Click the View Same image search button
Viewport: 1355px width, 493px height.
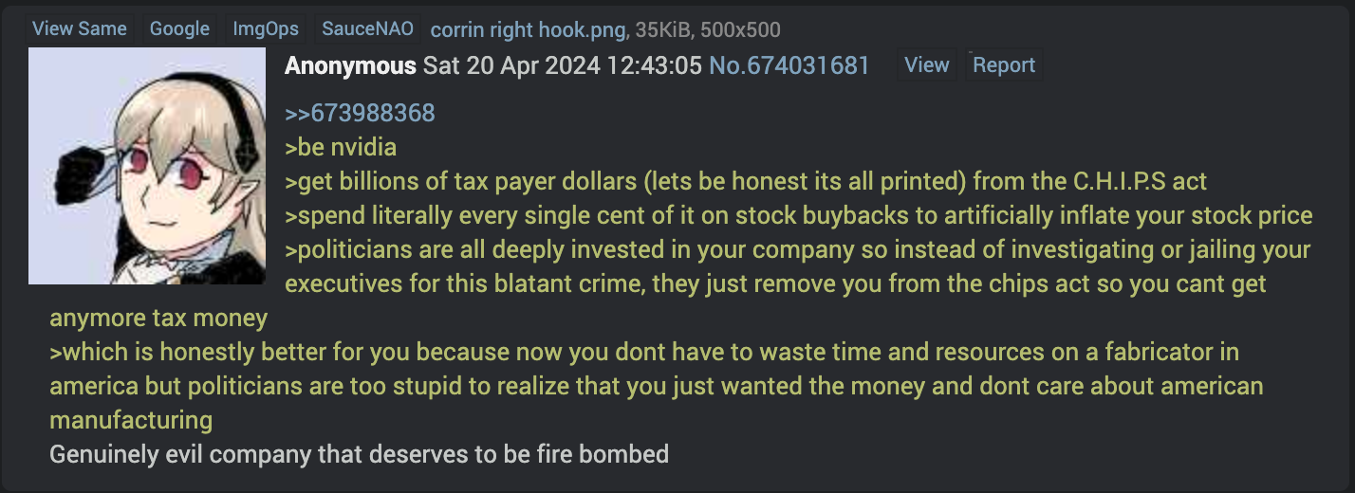80,28
